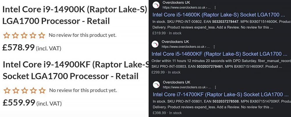Open the Intel Core i9-14900K product title

(74, 15)
